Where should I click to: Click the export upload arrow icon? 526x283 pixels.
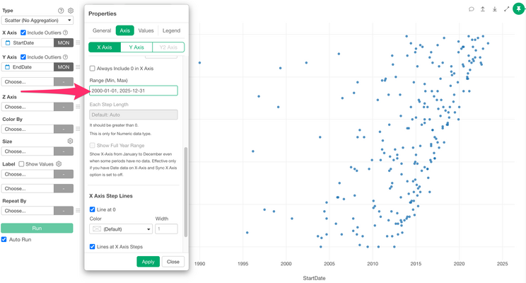point(483,9)
